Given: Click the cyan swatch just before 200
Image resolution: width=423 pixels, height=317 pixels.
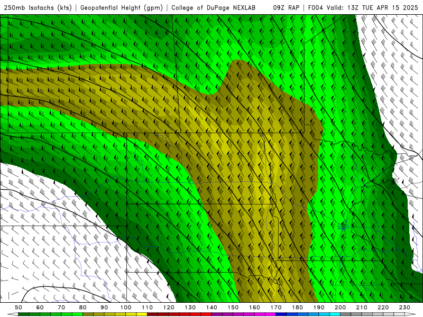Looking at the screenshot, I should click(x=335, y=314).
